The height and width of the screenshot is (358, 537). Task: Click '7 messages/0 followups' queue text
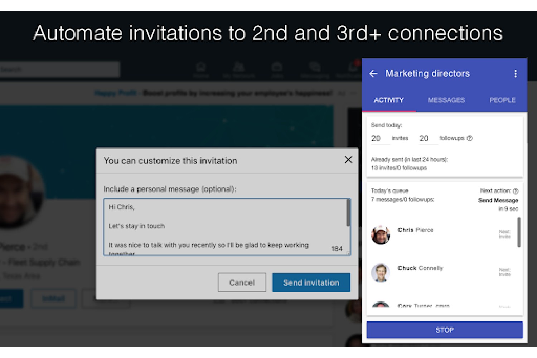point(403,199)
